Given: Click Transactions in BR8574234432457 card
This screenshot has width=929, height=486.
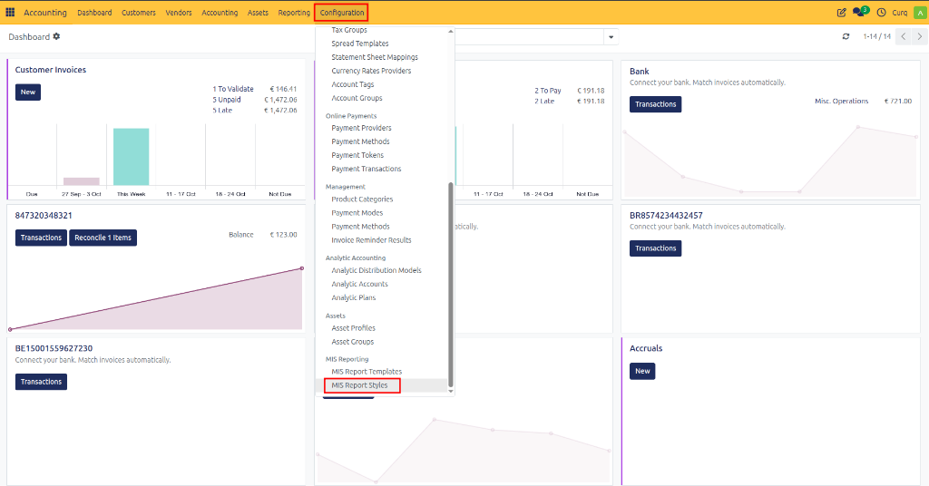Looking at the screenshot, I should click(x=655, y=248).
